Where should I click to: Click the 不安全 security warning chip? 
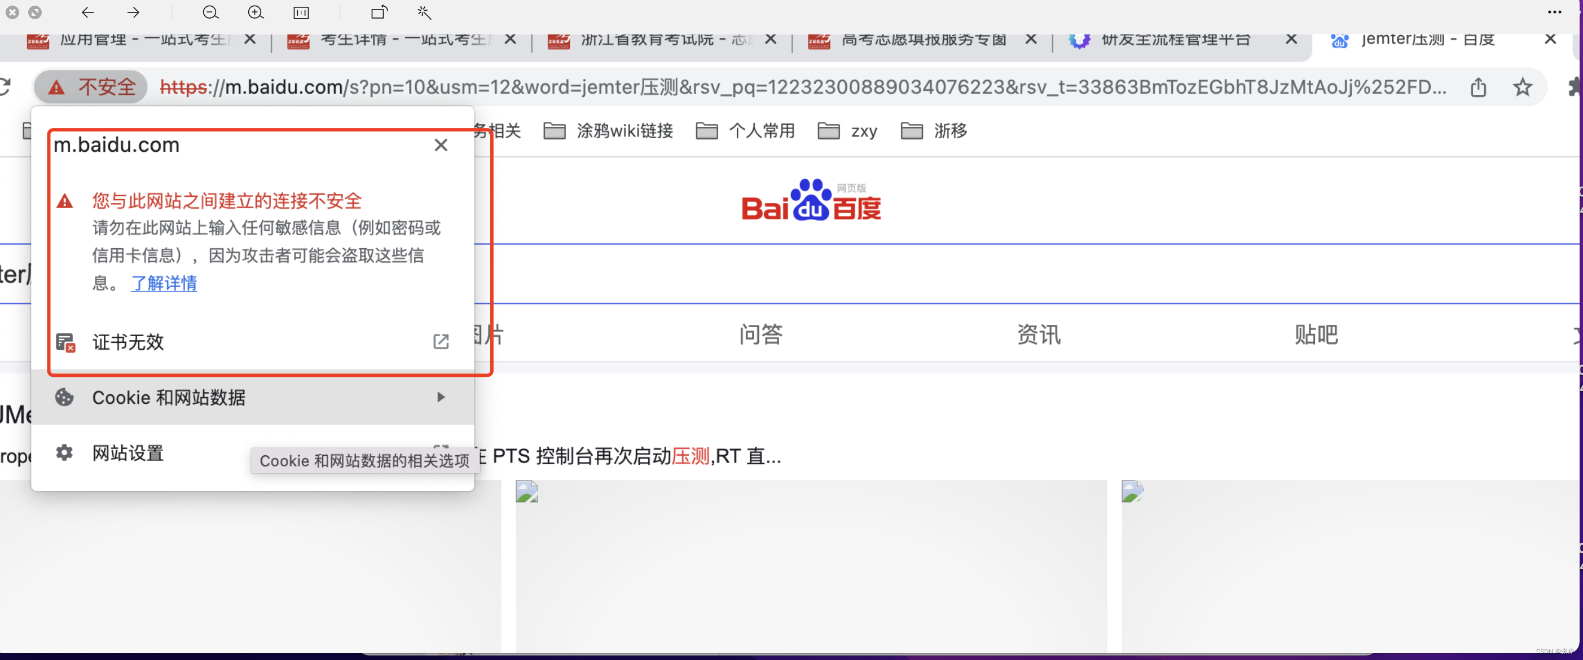coord(91,87)
